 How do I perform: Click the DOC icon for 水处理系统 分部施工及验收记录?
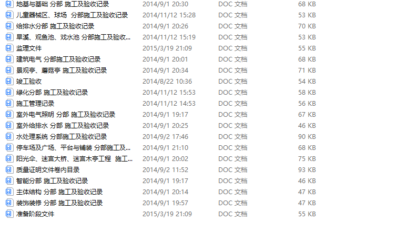[x=9, y=136]
